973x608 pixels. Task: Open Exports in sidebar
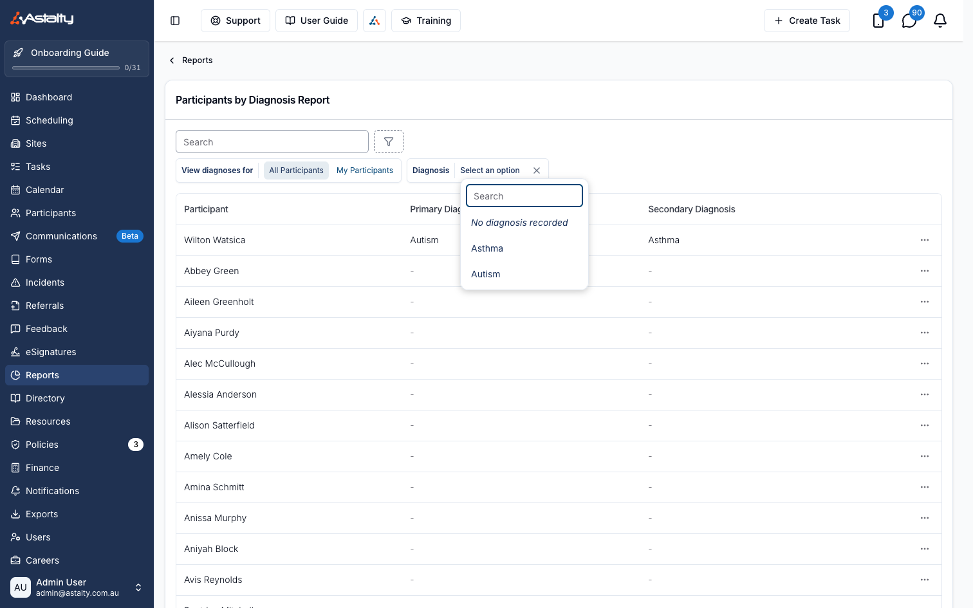[x=77, y=514]
